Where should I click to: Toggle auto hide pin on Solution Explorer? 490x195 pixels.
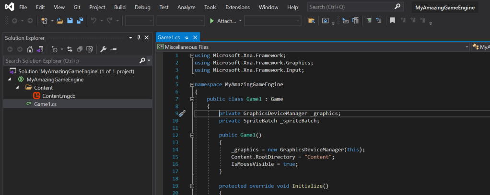(139, 38)
